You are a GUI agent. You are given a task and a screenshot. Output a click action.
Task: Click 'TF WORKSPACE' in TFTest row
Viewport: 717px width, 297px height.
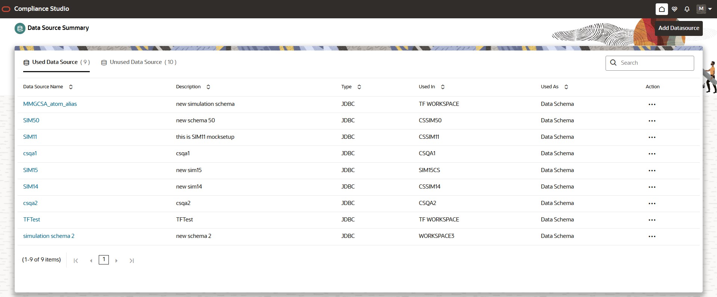[x=439, y=220]
